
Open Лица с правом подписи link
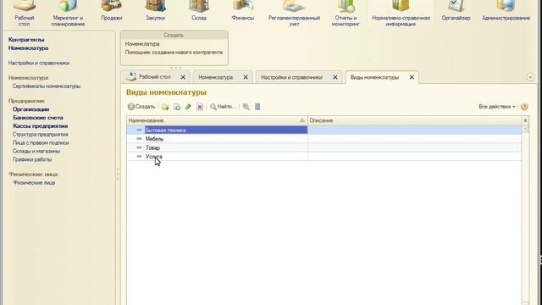pos(41,142)
